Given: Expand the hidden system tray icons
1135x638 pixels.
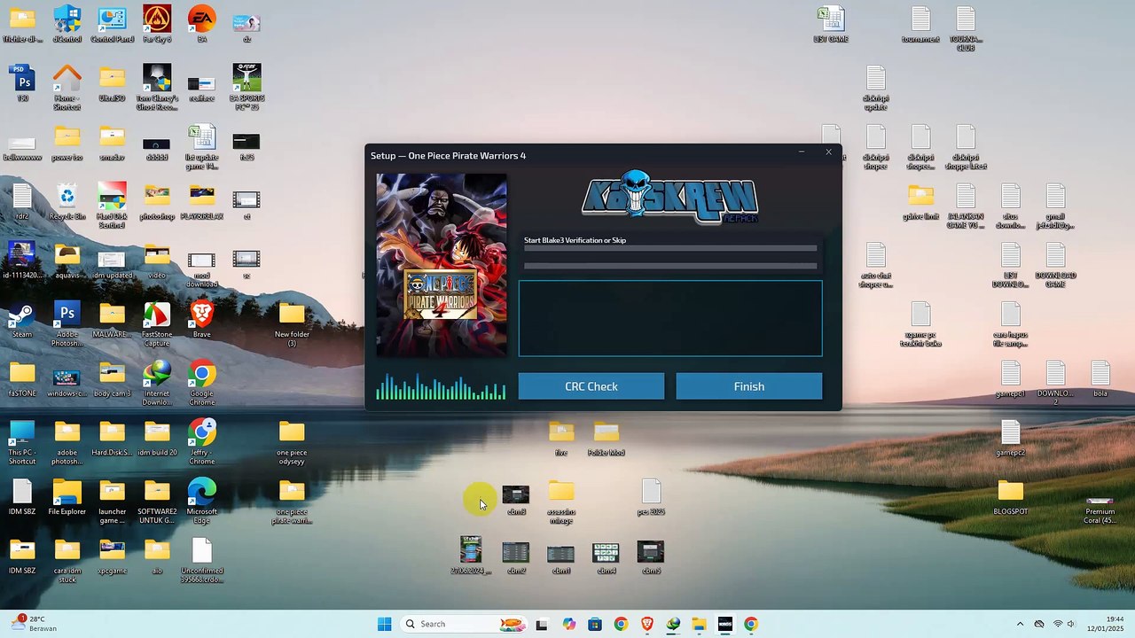Looking at the screenshot, I should pyautogui.click(x=1020, y=624).
